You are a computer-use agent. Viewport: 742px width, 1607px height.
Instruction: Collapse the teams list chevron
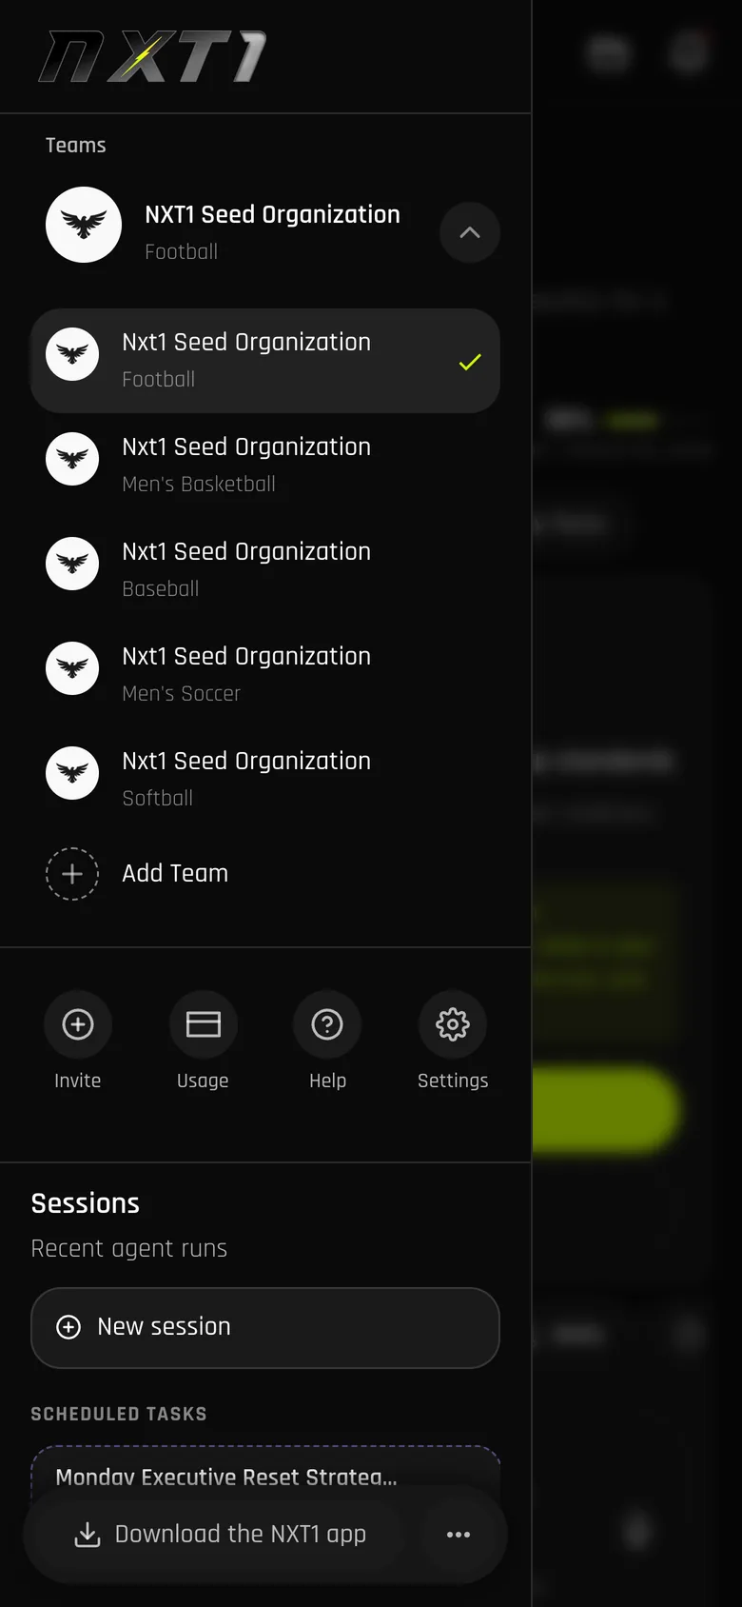click(x=470, y=232)
